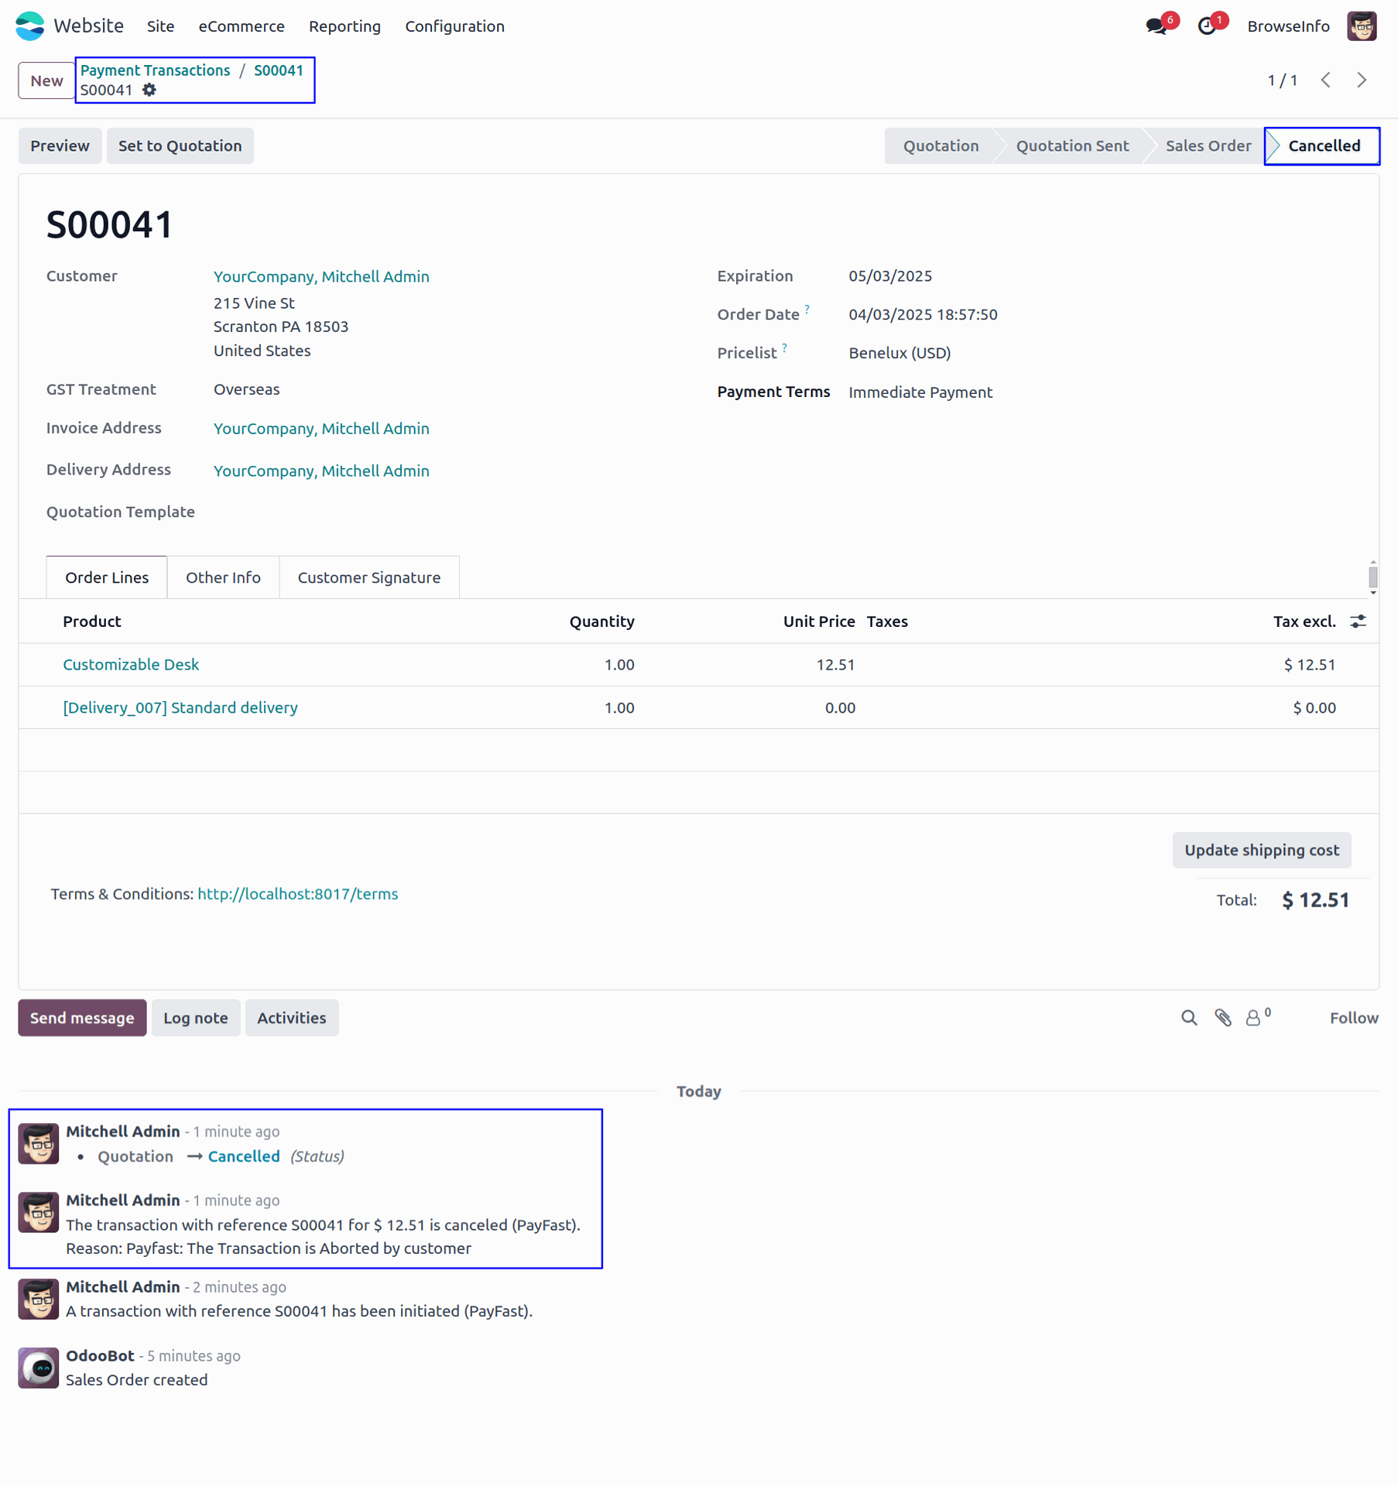1398x1486 pixels.
Task: Switch to the Other Info tab
Action: (223, 577)
